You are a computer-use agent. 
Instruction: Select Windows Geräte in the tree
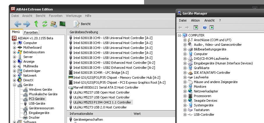pos(40,89)
